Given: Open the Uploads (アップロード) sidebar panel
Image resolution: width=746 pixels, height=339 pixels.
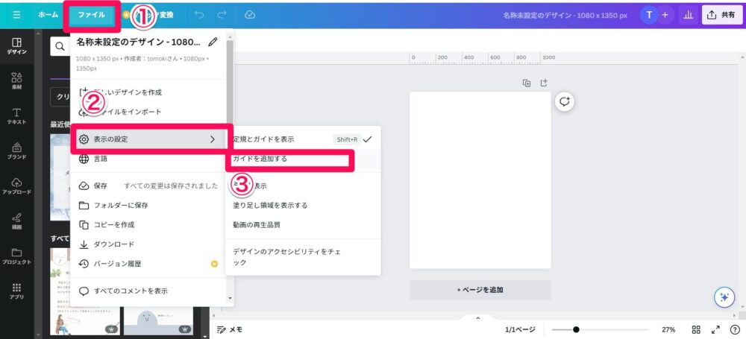Looking at the screenshot, I should coord(16,186).
